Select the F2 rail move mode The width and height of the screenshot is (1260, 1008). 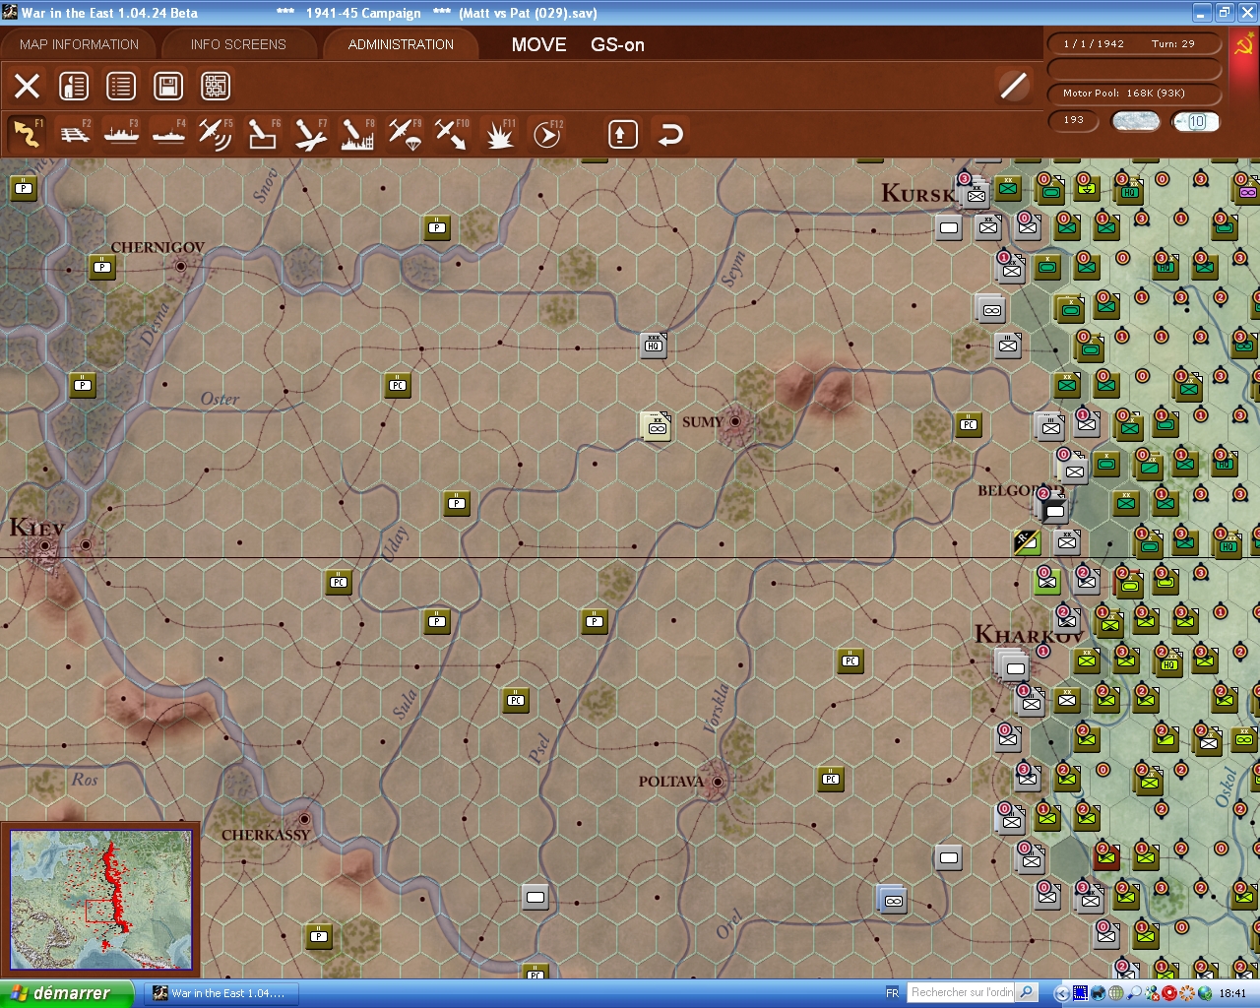[x=75, y=134]
